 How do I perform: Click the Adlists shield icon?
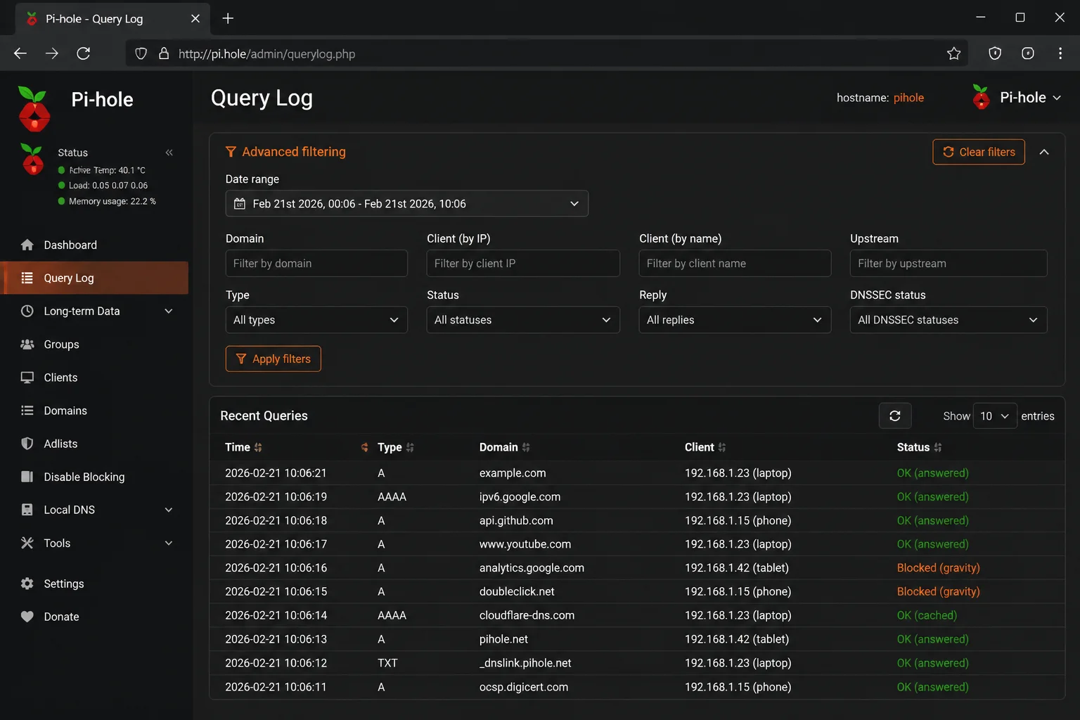tap(27, 444)
